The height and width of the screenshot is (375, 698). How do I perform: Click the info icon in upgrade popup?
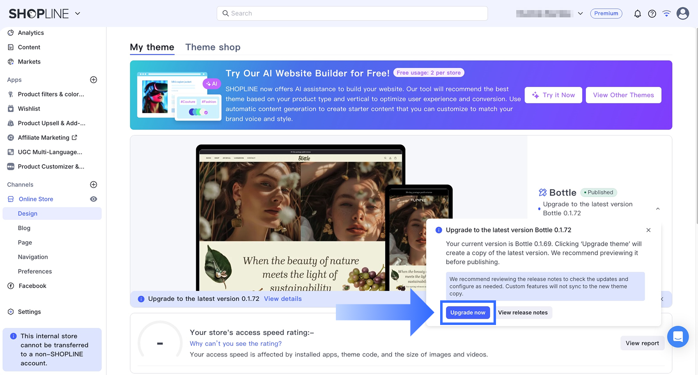click(x=439, y=230)
